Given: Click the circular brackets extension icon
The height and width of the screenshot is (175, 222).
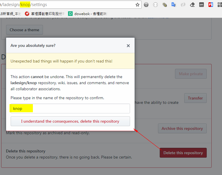Looking at the screenshot, I should click(155, 5).
